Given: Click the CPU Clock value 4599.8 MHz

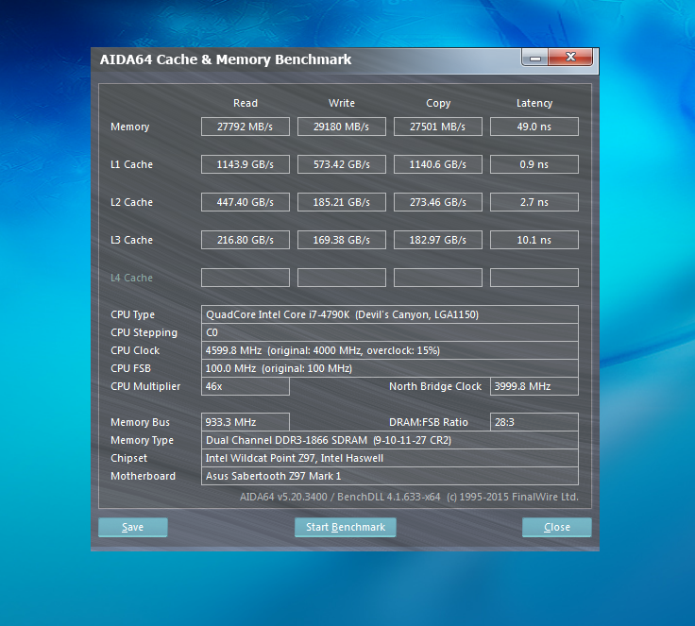Looking at the screenshot, I should pos(390,350).
